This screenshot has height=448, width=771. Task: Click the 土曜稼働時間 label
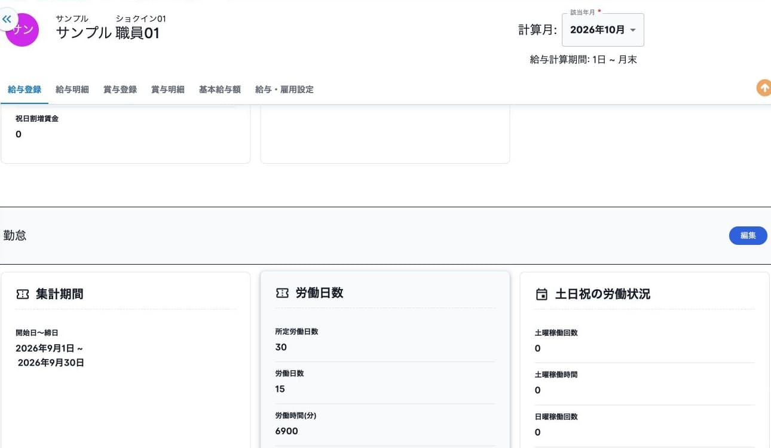pos(556,375)
